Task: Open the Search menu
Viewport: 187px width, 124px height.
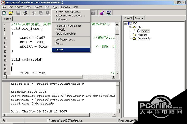Action: [19, 7]
